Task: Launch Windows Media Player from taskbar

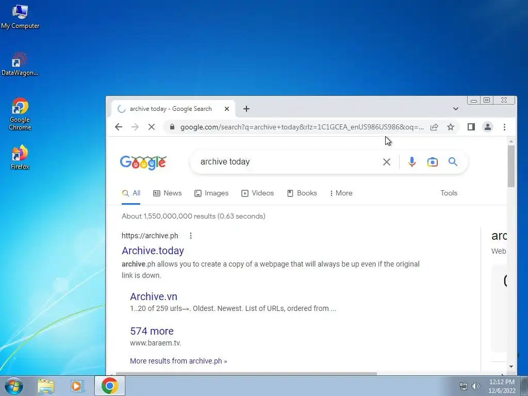Action: coord(77,386)
